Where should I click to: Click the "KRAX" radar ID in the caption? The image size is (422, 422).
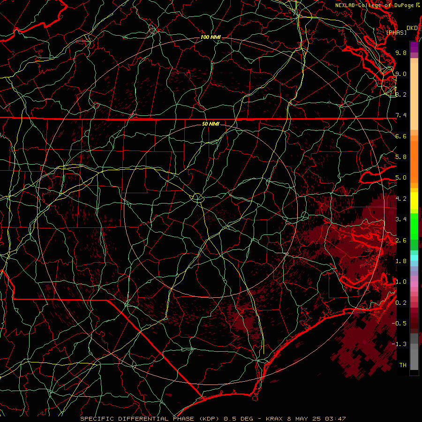click(x=274, y=419)
